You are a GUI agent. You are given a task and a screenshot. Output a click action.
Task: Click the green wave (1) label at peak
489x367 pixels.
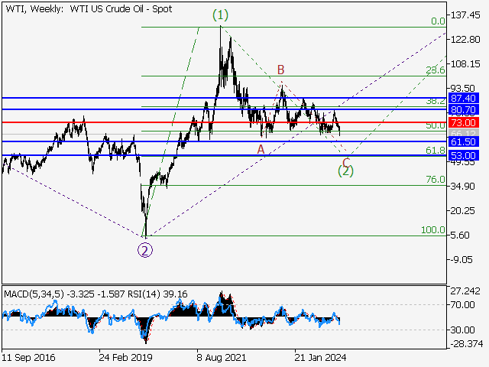220,15
